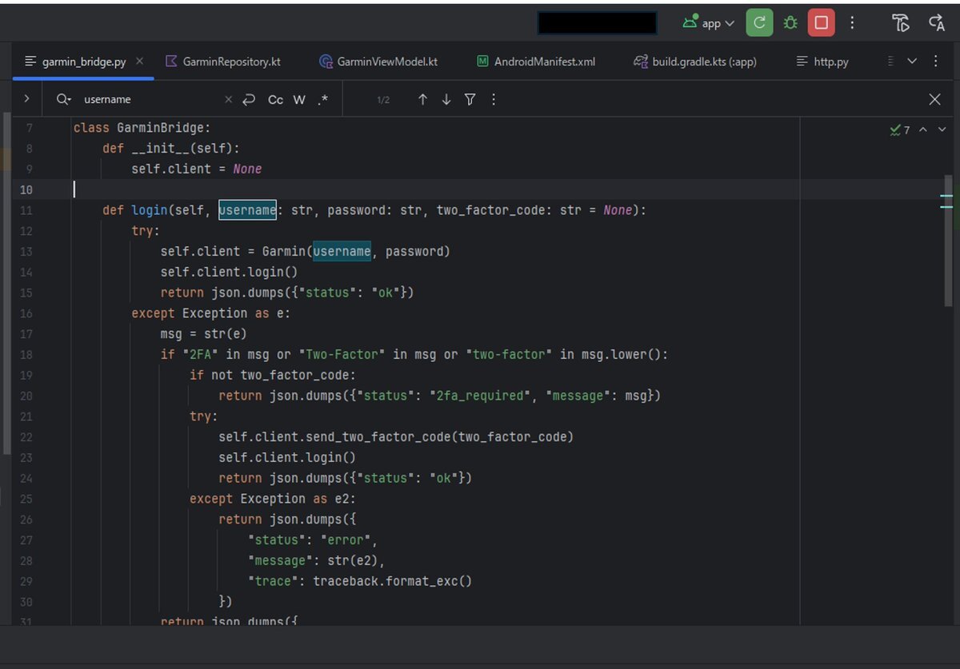The width and height of the screenshot is (960, 669).
Task: Jump to next search occurrence
Action: click(x=446, y=100)
